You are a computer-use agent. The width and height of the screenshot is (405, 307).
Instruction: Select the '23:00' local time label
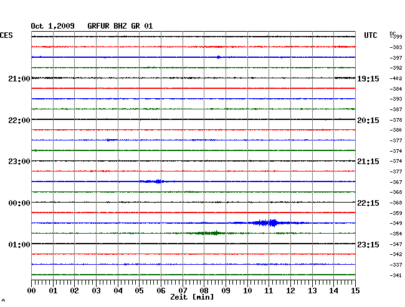coord(19,162)
